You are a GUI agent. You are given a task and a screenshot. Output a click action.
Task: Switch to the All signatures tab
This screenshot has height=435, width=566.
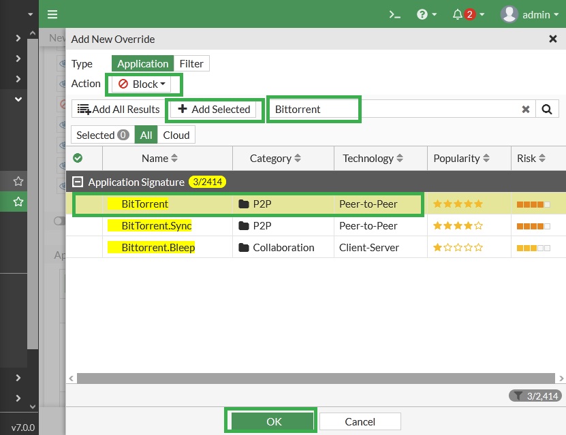coord(146,135)
